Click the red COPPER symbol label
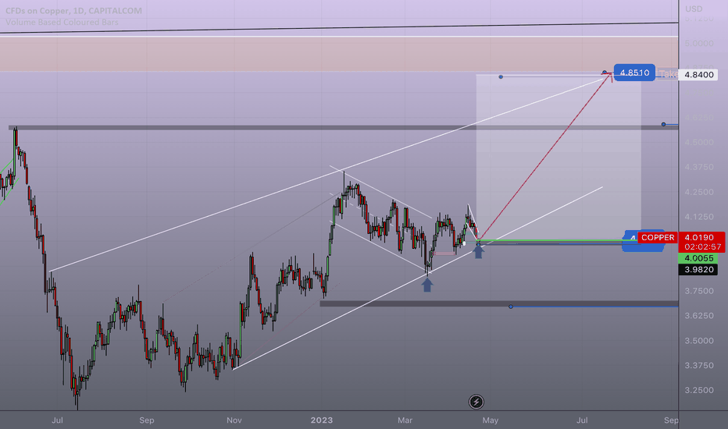Screen dimensions: 728x429 coord(658,237)
